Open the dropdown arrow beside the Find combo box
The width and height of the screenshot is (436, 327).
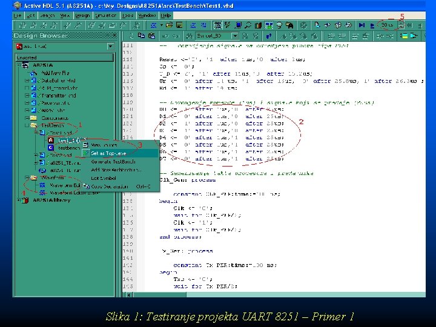point(235,36)
